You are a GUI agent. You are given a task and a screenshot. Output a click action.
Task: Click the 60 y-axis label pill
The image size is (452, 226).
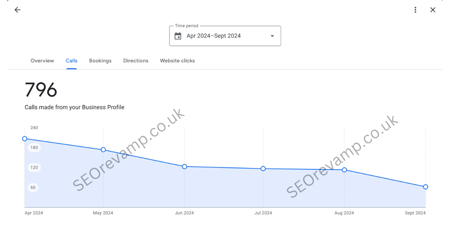[33, 188]
